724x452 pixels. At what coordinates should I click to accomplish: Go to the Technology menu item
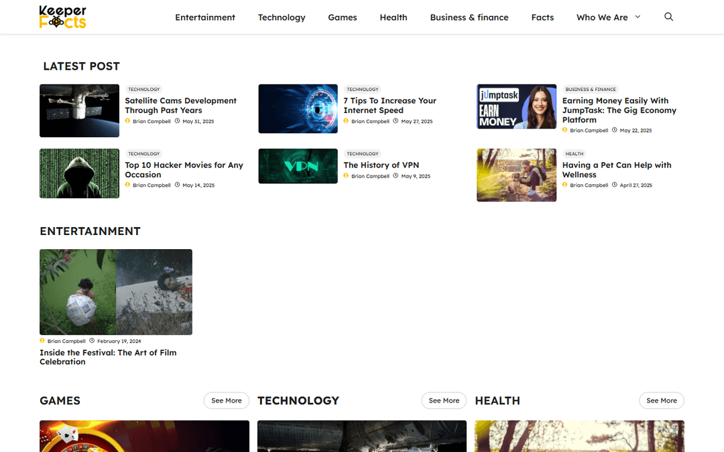282,17
